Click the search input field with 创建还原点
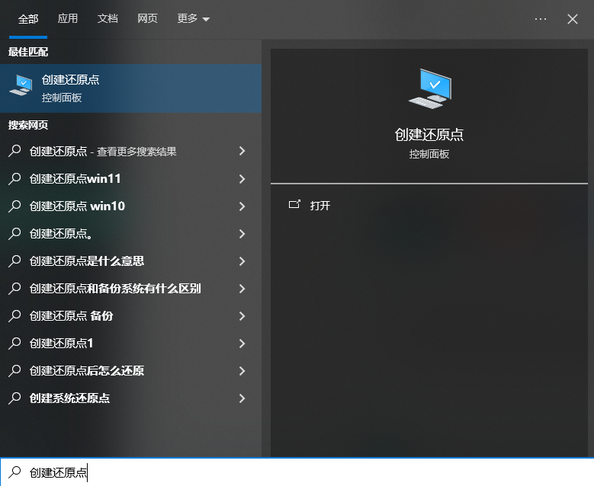This screenshot has height=486, width=594. (x=305, y=472)
